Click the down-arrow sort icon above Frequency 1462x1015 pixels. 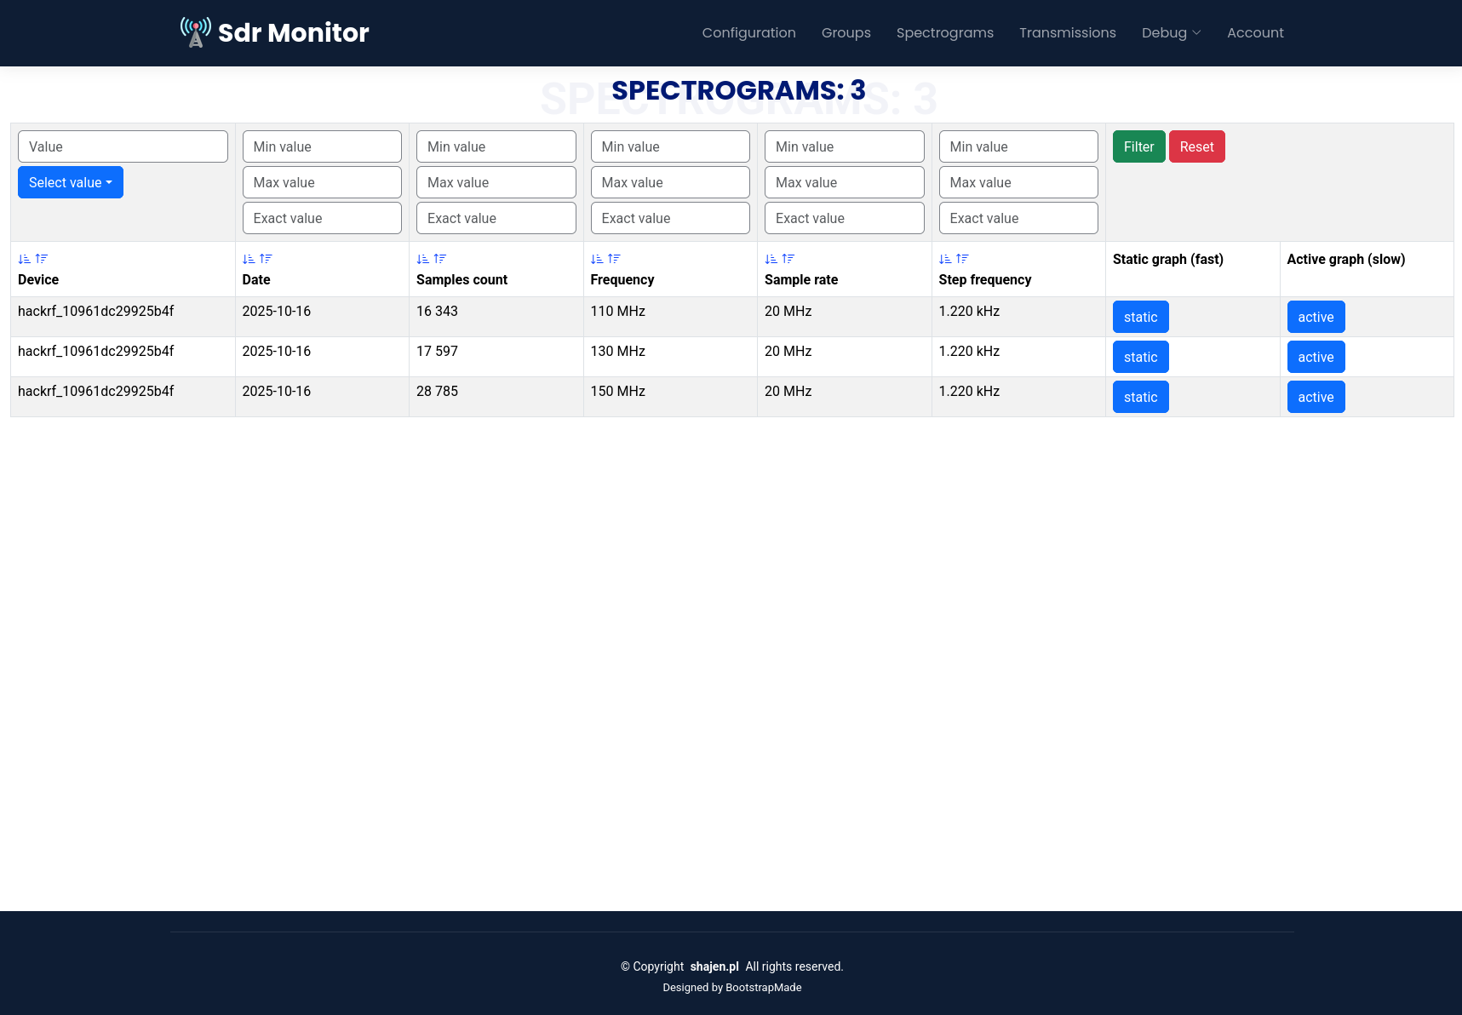pos(597,259)
